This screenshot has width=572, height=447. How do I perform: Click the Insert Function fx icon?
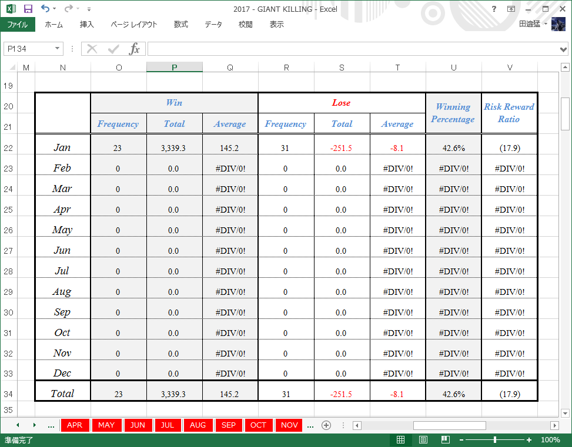tap(134, 49)
